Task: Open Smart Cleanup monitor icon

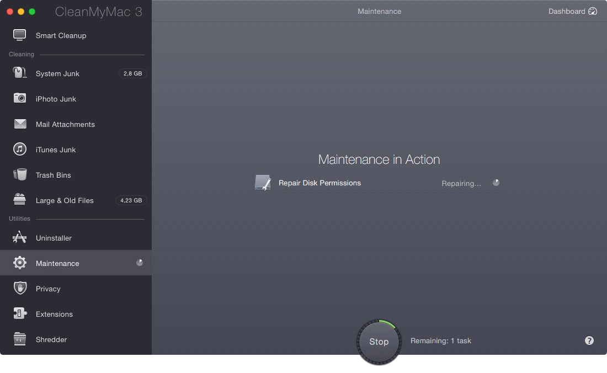Action: click(19, 35)
